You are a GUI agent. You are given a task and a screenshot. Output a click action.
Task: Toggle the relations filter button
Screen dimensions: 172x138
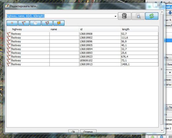[35, 23]
